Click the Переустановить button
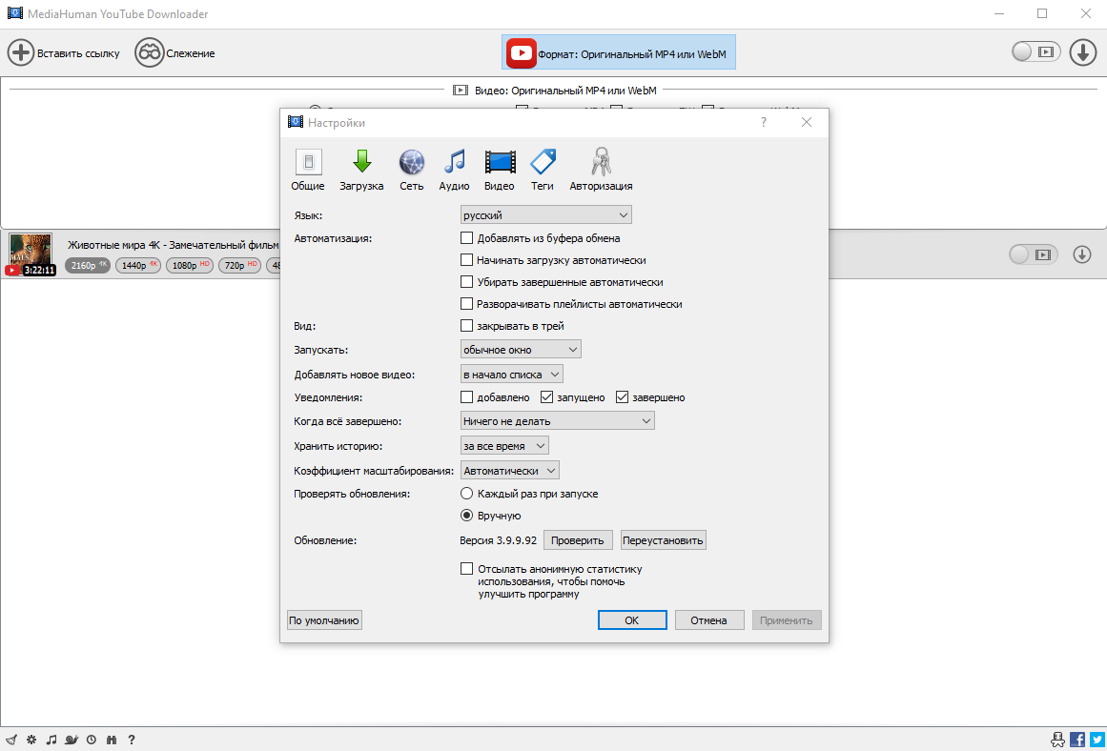1107x751 pixels. click(663, 540)
